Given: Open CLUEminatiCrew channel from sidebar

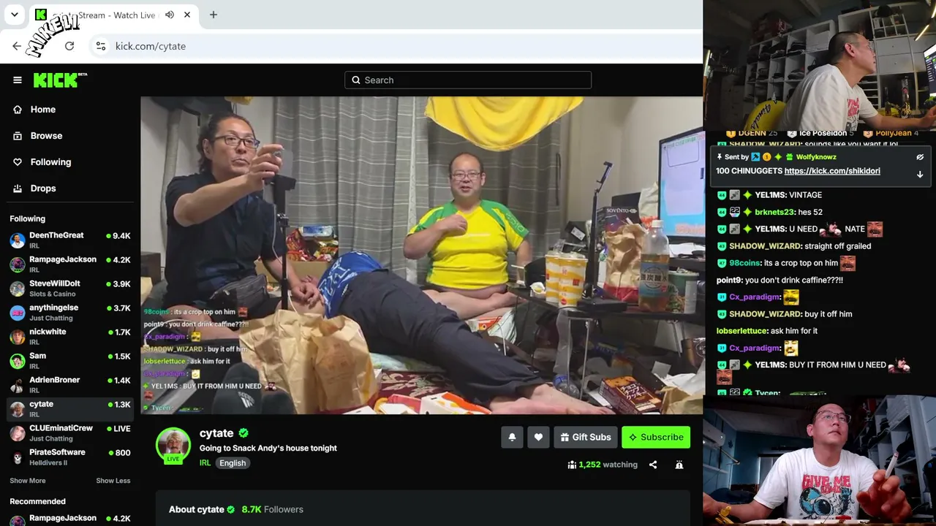Looking at the screenshot, I should point(70,433).
